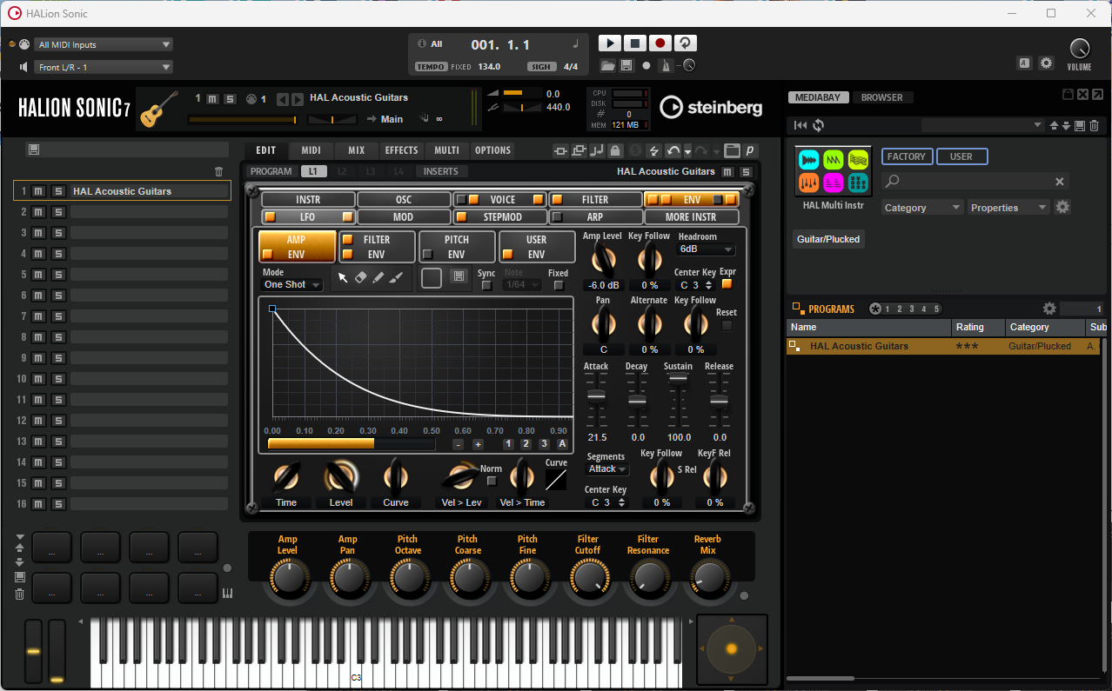Click the OSC section button
The height and width of the screenshot is (691, 1112).
(404, 200)
